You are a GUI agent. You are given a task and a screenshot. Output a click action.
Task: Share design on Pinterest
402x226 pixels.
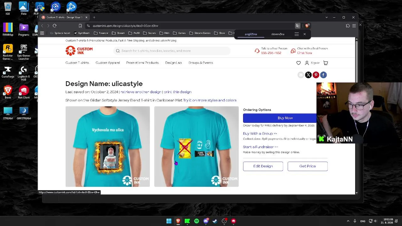(316, 75)
